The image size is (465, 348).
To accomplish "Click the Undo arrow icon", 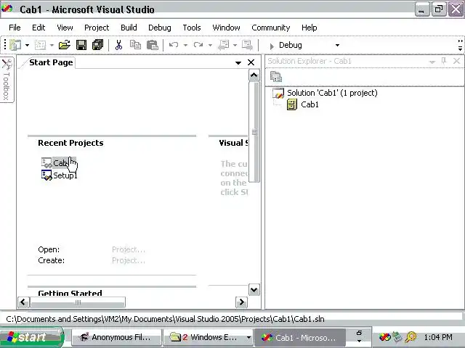I will pos(174,45).
